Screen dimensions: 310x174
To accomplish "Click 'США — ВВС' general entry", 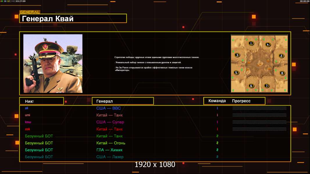I will [x=108, y=108].
